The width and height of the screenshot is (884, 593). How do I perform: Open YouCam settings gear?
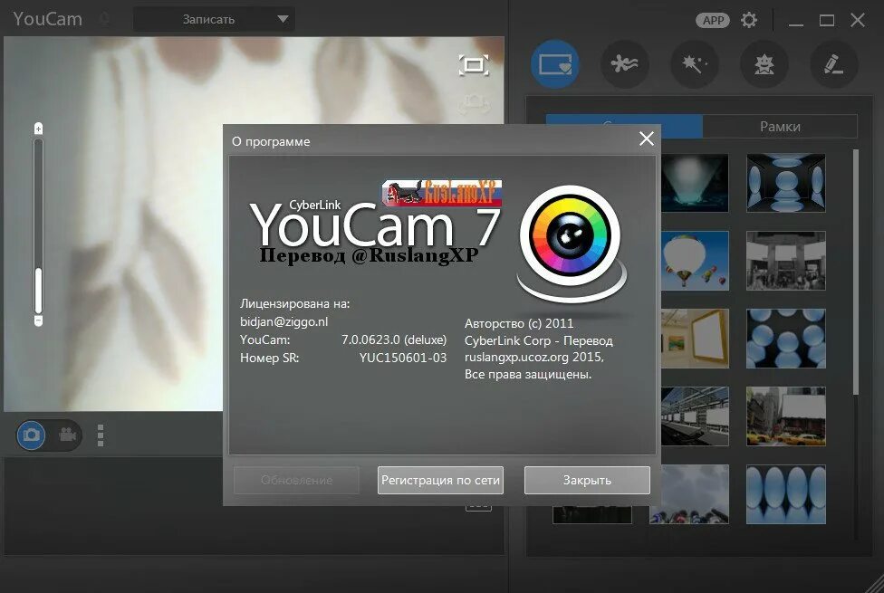(749, 20)
